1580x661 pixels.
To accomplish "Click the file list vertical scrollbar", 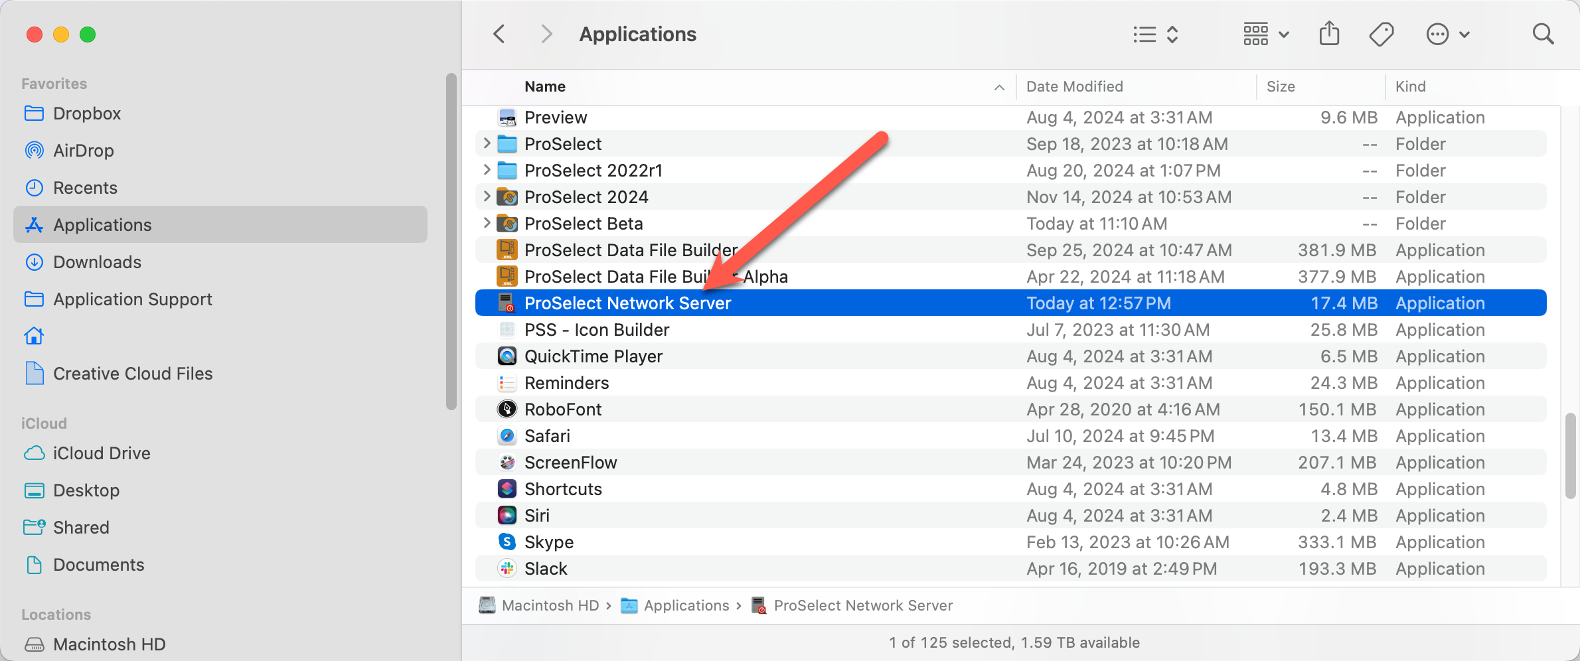I will [x=1570, y=455].
